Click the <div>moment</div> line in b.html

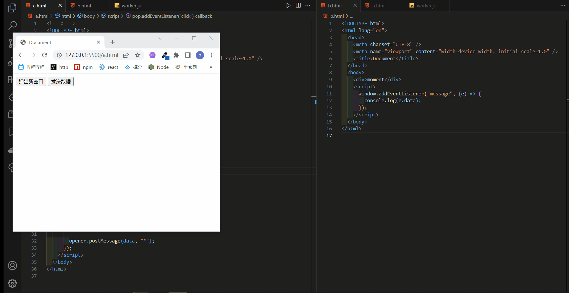point(377,80)
